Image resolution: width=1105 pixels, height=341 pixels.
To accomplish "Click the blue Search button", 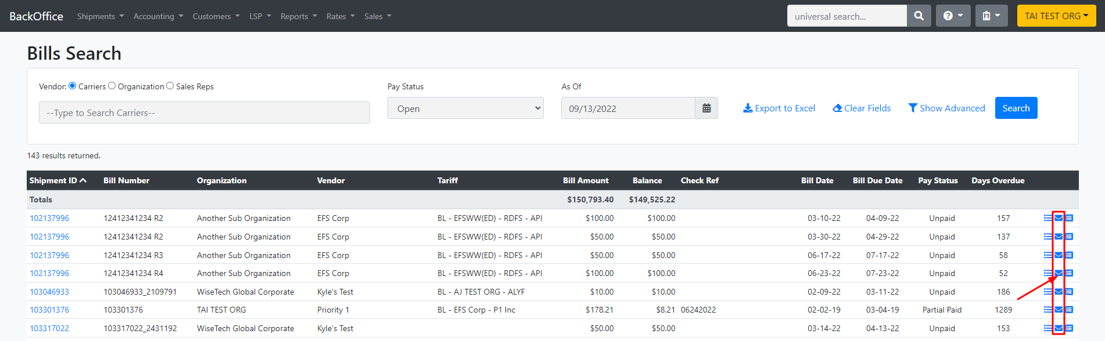I will coord(1016,108).
